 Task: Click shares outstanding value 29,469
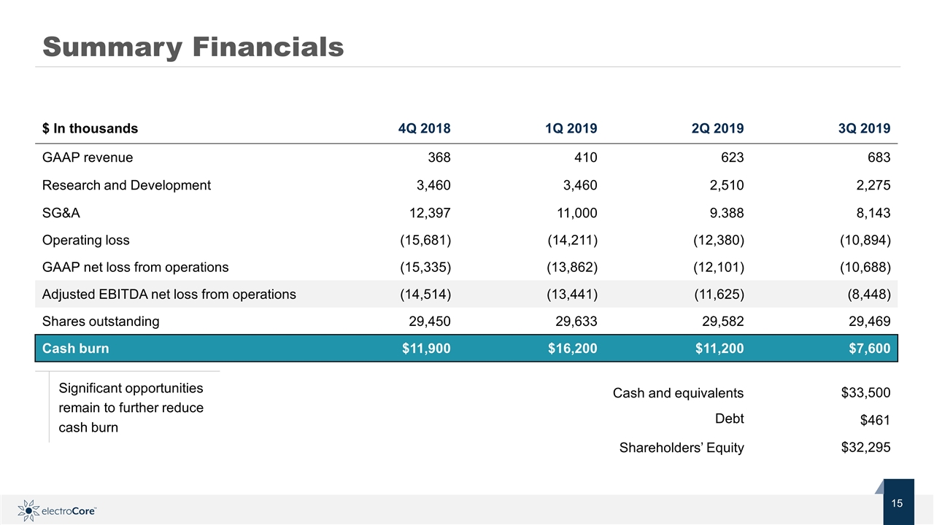click(871, 321)
